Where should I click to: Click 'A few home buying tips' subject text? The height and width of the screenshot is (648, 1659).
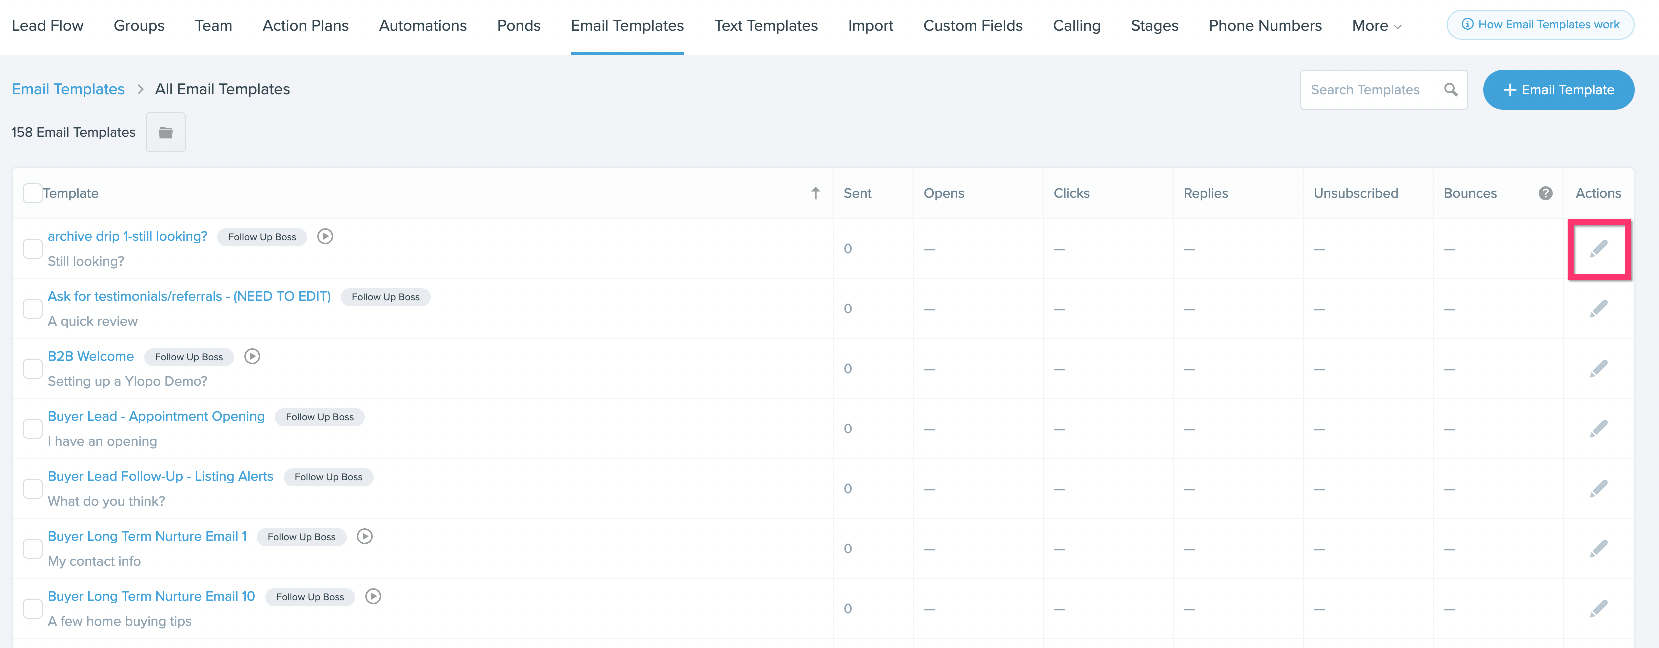pos(120,621)
